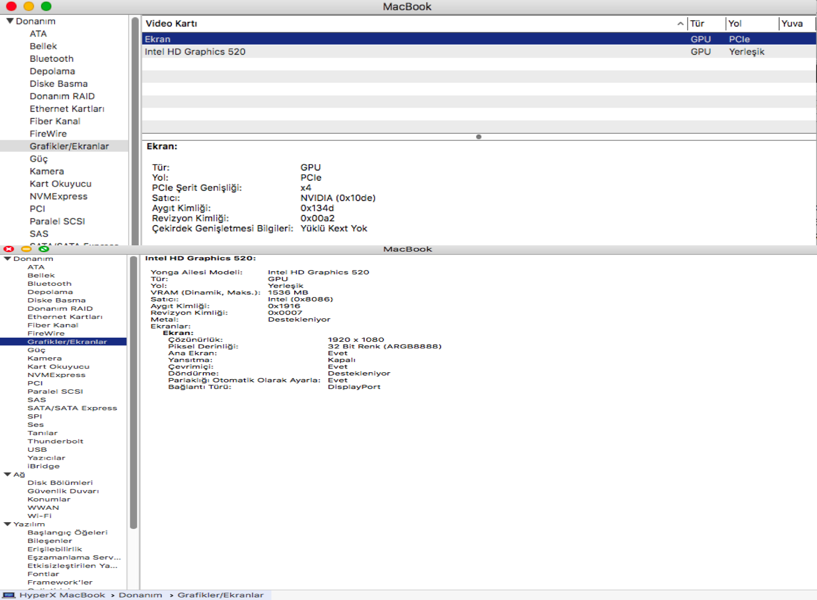
Task: Click Donanım in the bottom path bar
Action: [x=140, y=595]
